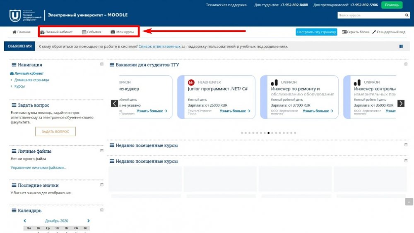Open the События menu item
The width and height of the screenshot is (414, 233).
91,32
